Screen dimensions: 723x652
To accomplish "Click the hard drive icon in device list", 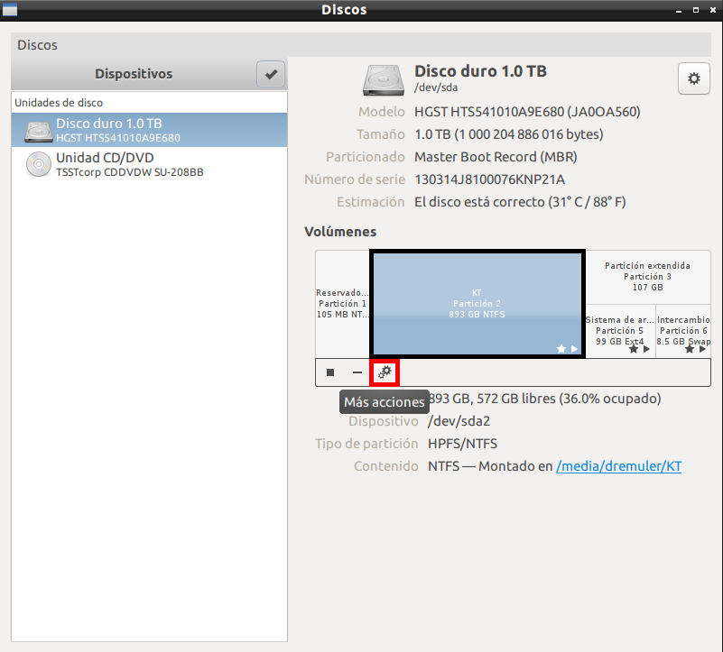I will pos(39,132).
